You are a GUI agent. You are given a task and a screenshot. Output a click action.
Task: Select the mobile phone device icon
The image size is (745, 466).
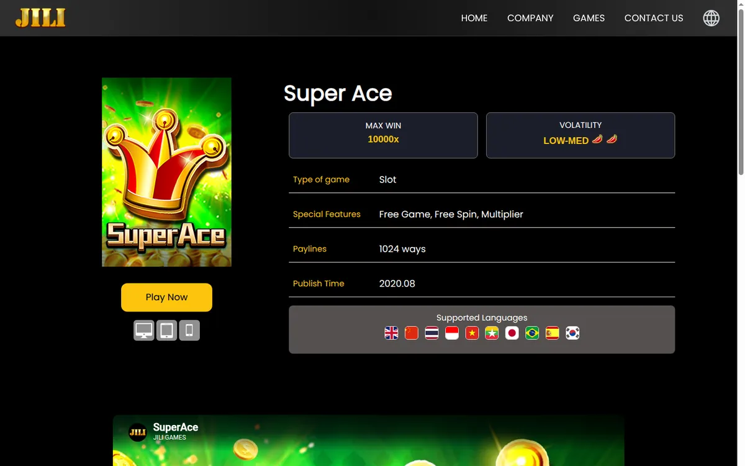click(x=189, y=331)
